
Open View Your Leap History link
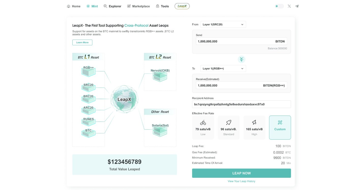point(241,181)
